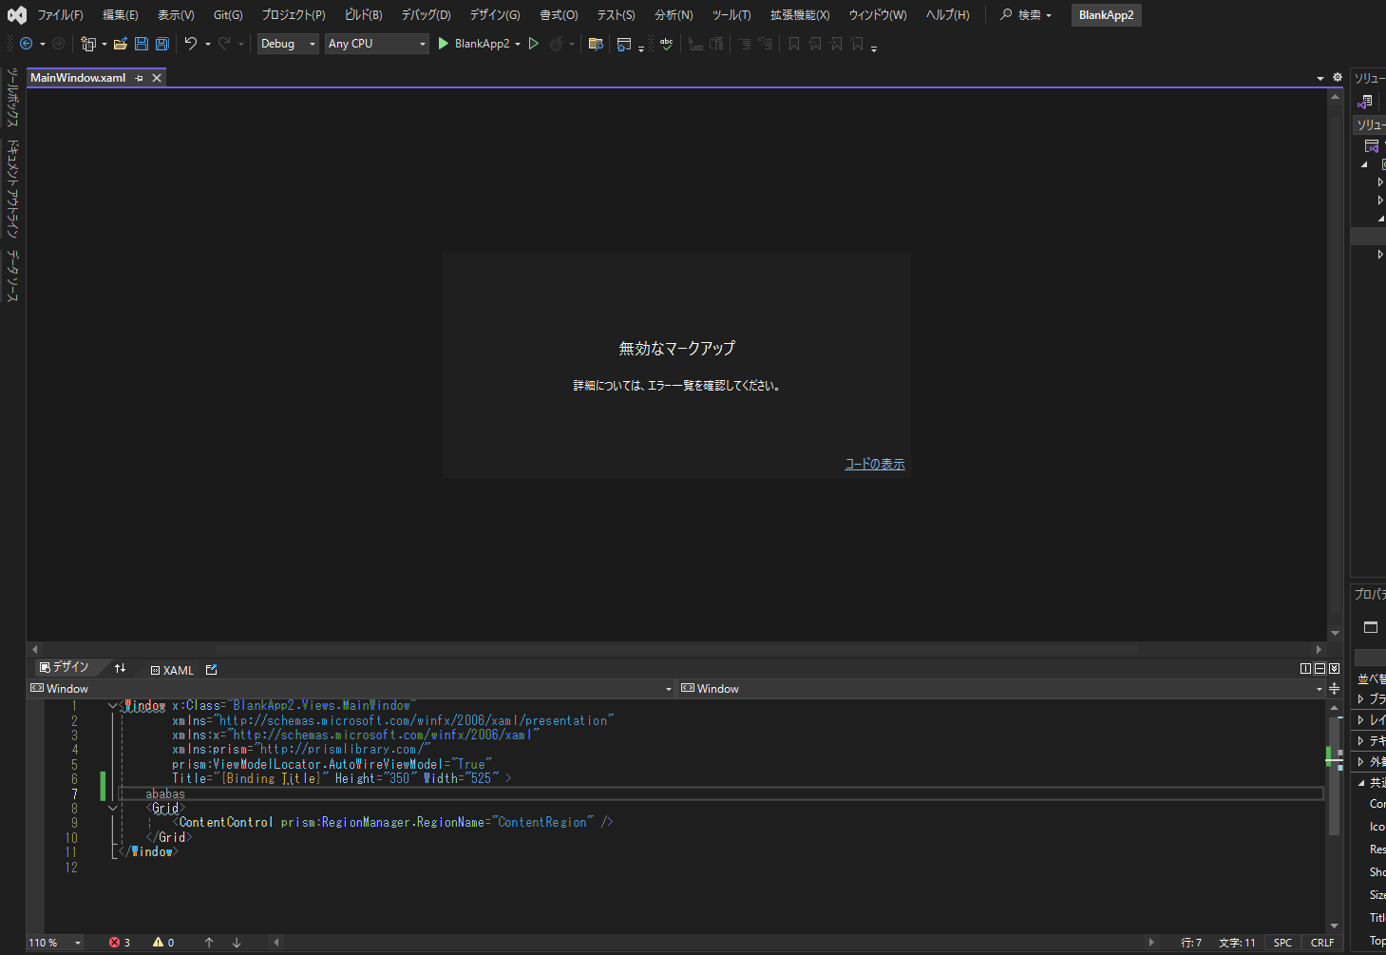Open the error list via the red error icon
This screenshot has height=955, width=1386.
point(115,942)
